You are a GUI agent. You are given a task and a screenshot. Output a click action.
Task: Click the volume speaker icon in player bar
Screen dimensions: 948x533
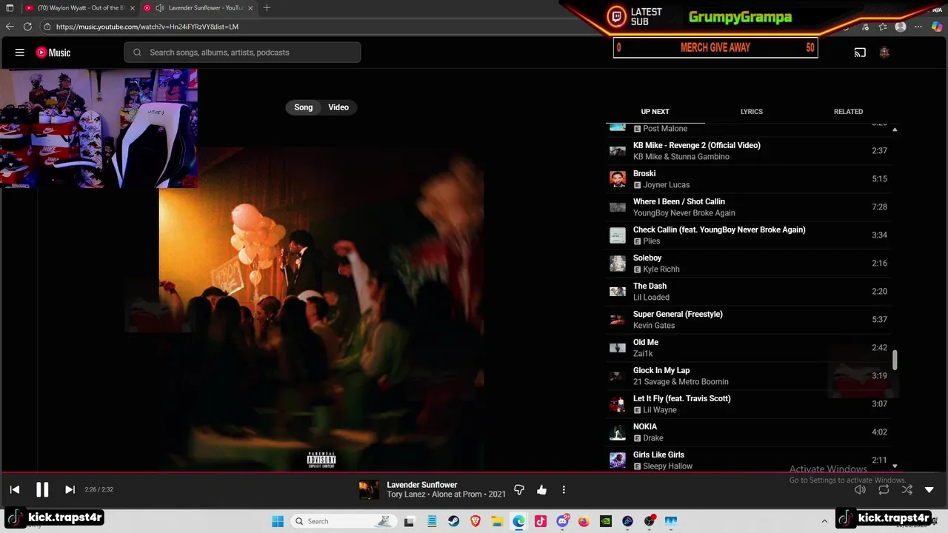[x=860, y=489]
